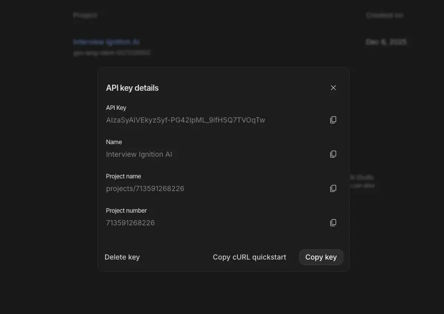Click the projects/713591268226 project name value

(x=145, y=189)
